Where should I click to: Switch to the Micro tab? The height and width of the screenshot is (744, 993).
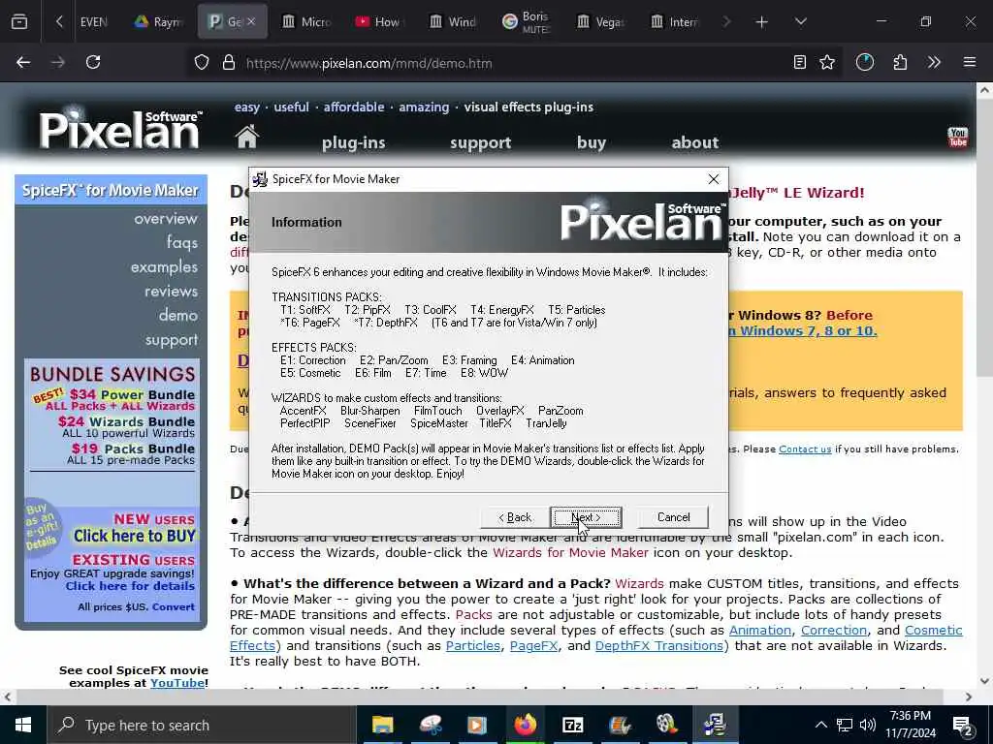click(x=306, y=22)
